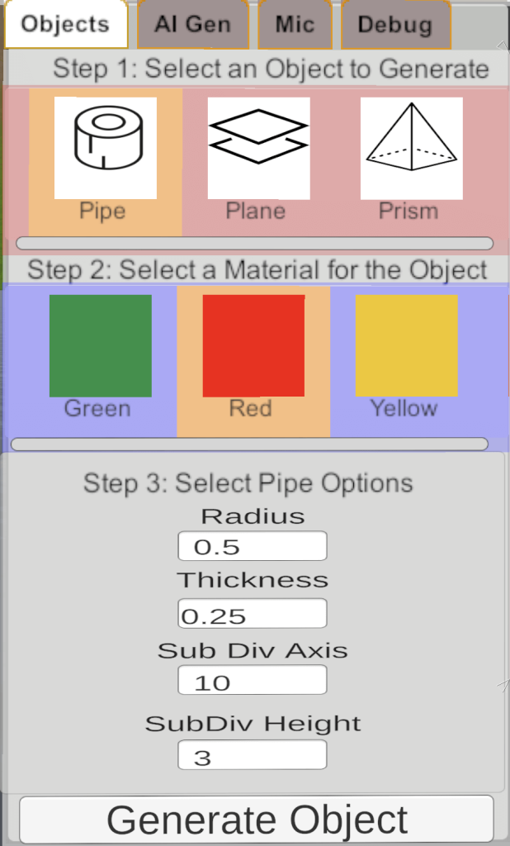Screen dimensions: 510x846
Task: Choose the Red material swatch
Action: 253,346
